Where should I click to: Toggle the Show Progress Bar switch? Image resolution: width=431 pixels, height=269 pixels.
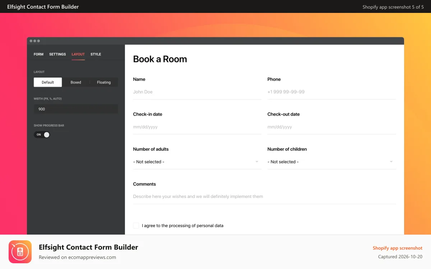[42, 134]
